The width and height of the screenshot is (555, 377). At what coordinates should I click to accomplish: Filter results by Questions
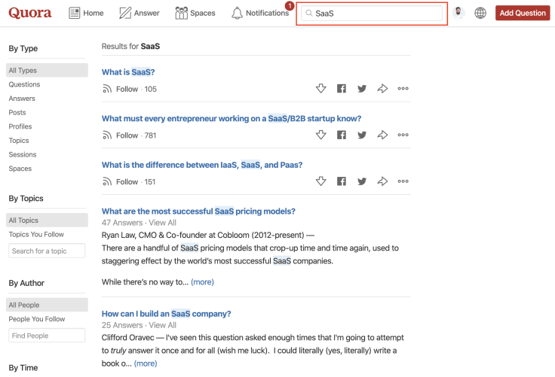coord(24,84)
